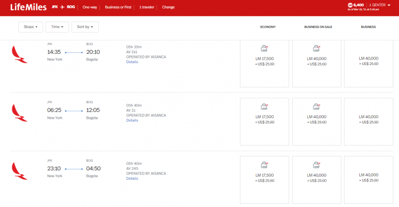Image resolution: width=399 pixels, height=207 pixels.
Task: Click the Business On Sale seat icon for AV 21
Action: [316, 107]
